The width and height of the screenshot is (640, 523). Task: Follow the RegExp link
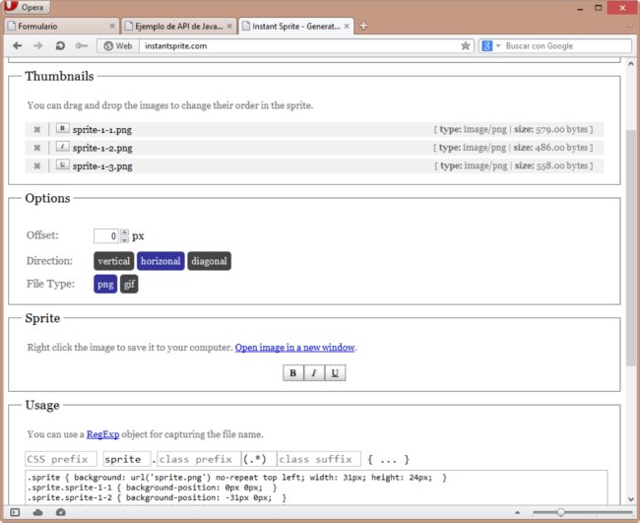102,434
